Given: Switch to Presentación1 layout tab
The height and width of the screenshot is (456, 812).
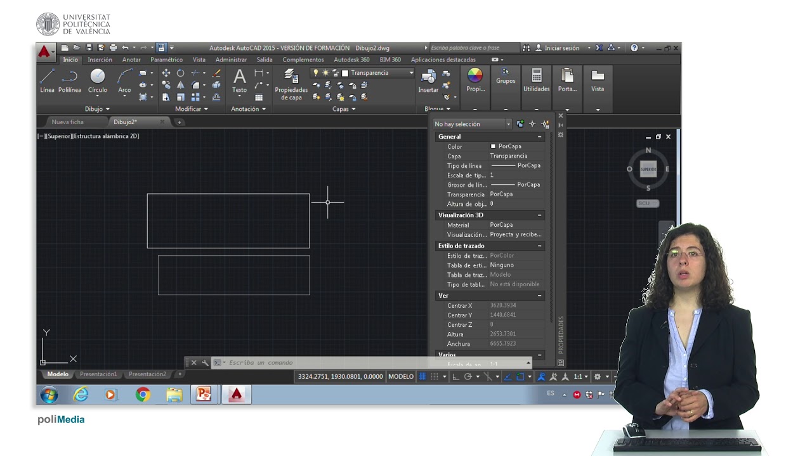Looking at the screenshot, I should [98, 374].
